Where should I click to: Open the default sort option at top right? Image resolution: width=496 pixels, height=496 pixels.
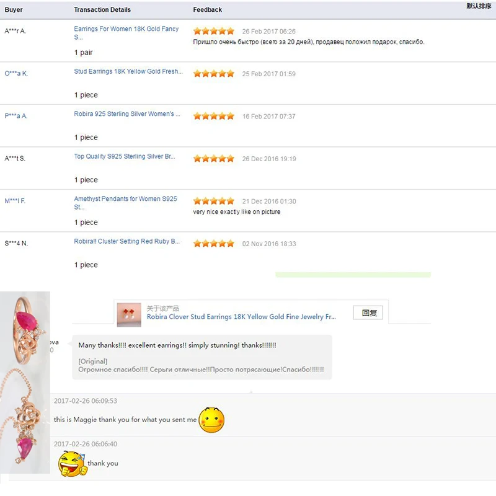pos(479,6)
